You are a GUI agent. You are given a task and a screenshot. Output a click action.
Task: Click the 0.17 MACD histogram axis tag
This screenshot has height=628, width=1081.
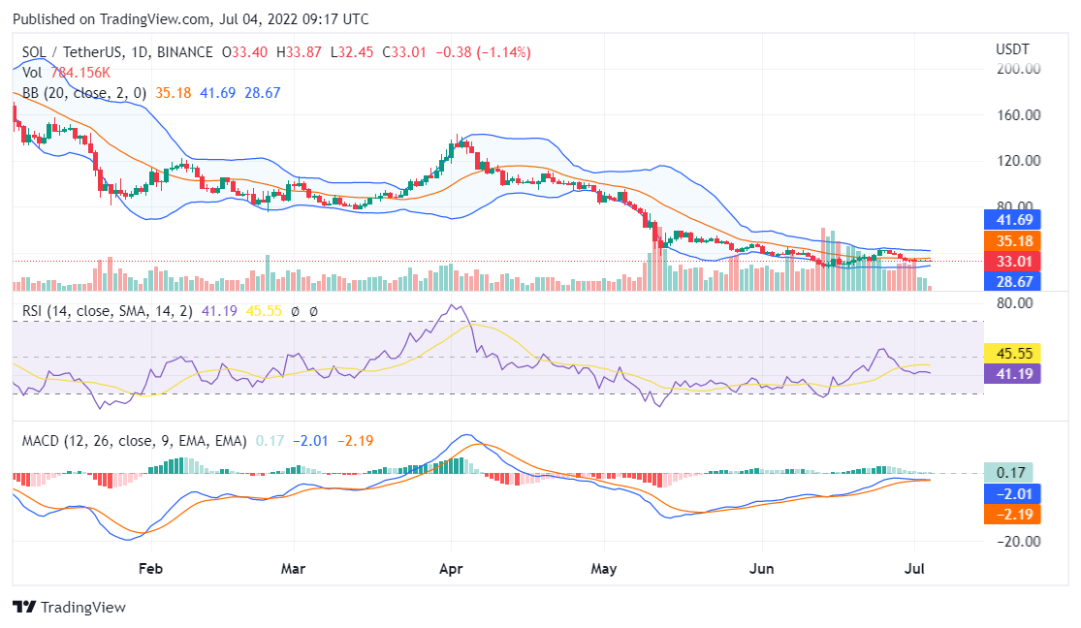(x=1012, y=473)
